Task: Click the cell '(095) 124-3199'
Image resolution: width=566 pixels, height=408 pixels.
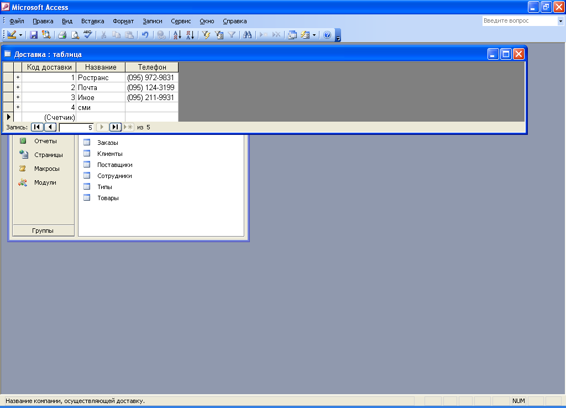Action: (152, 87)
